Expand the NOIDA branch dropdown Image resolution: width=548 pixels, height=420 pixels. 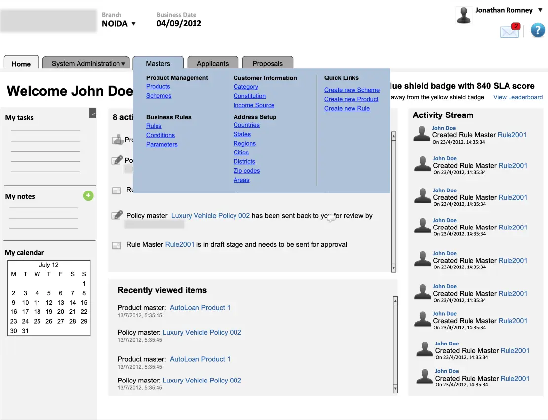coord(133,24)
